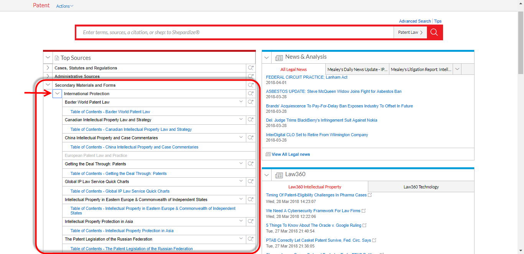The width and height of the screenshot is (524, 254).
Task: Add Canadian Intellectual Property Law search filter
Action: click(x=251, y=120)
